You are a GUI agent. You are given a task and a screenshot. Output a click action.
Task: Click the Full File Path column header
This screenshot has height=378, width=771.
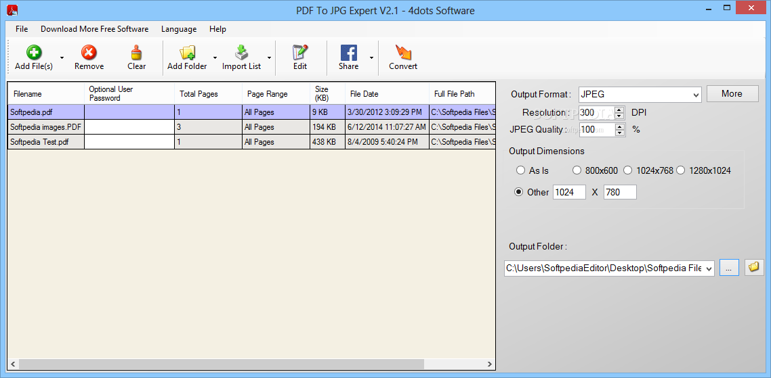pos(461,94)
